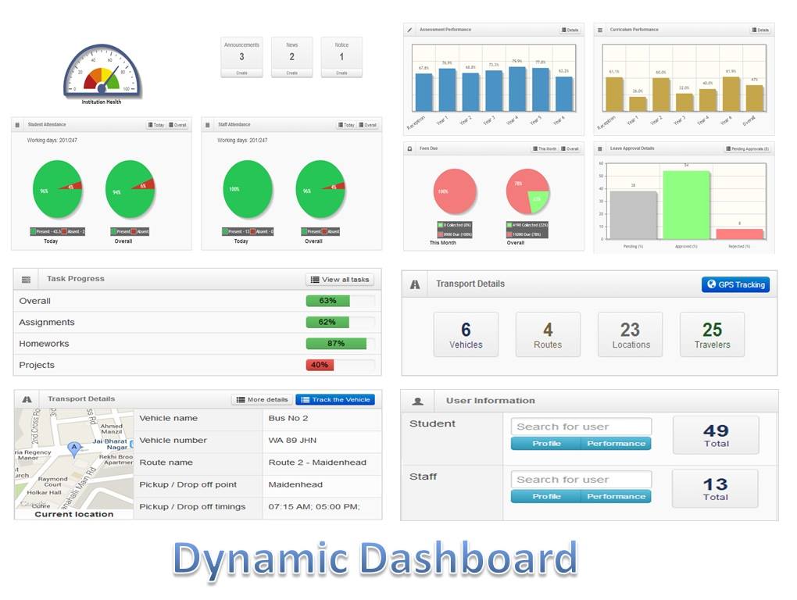Click the Leave Approval Details header icon
The image size is (797, 600).
point(600,149)
